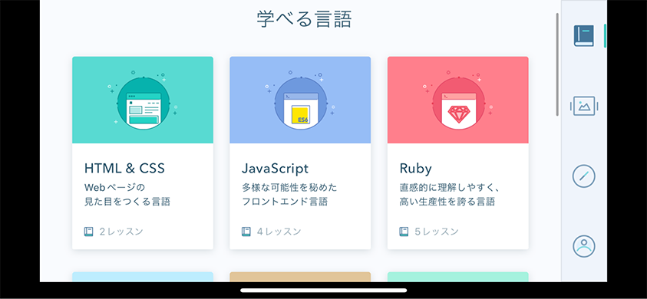This screenshot has width=647, height=299.
Task: Click book icon beside 2レッスン
Action: click(x=89, y=232)
